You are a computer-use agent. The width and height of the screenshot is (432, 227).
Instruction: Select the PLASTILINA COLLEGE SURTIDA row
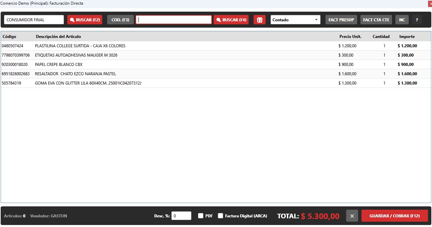[216, 46]
